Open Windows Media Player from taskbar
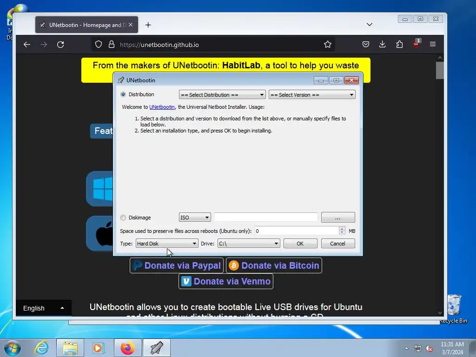The image size is (476, 357). click(x=99, y=348)
